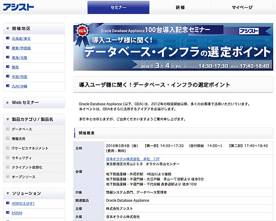
Task: Select the データベース category label
Action: coord(22,129)
